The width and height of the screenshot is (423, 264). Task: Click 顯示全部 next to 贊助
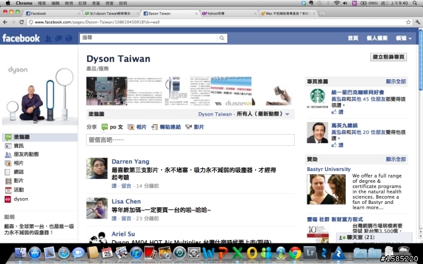coord(396,159)
